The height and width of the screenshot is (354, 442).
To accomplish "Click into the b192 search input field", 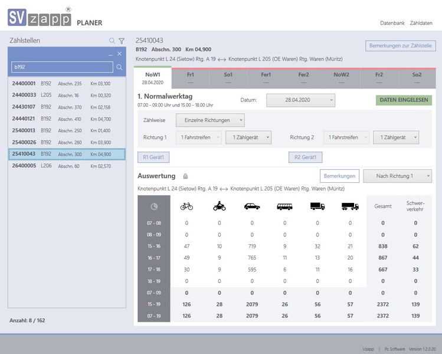I will [62, 68].
